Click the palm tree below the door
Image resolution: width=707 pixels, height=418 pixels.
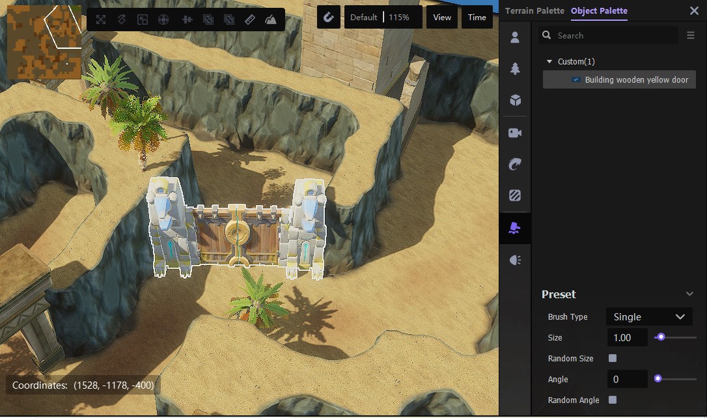tap(258, 298)
